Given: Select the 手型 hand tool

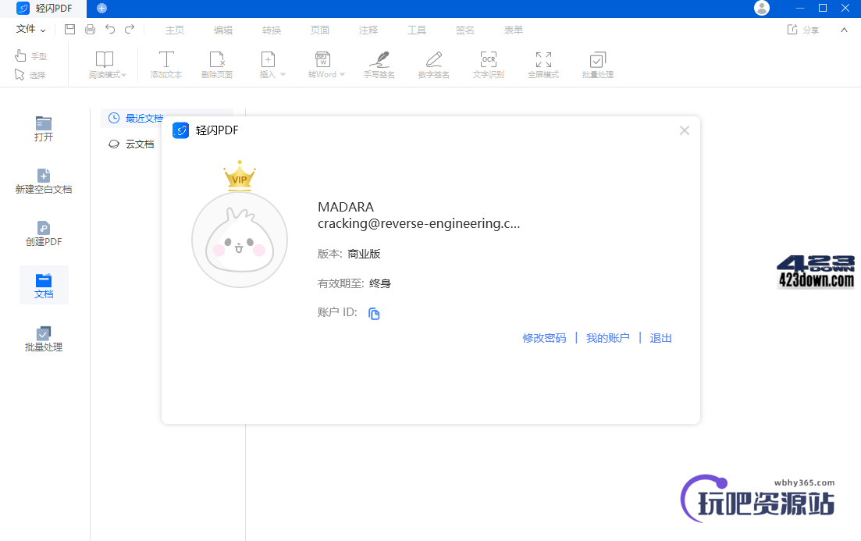Looking at the screenshot, I should pos(30,55).
